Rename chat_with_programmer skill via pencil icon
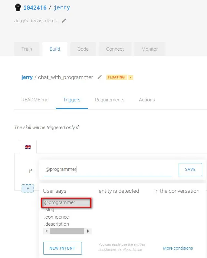The image size is (207, 258). tap(100, 77)
